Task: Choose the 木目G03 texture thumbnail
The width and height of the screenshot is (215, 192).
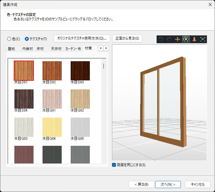Action: (24, 127)
